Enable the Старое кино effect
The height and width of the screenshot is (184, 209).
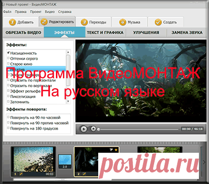coord(8,64)
